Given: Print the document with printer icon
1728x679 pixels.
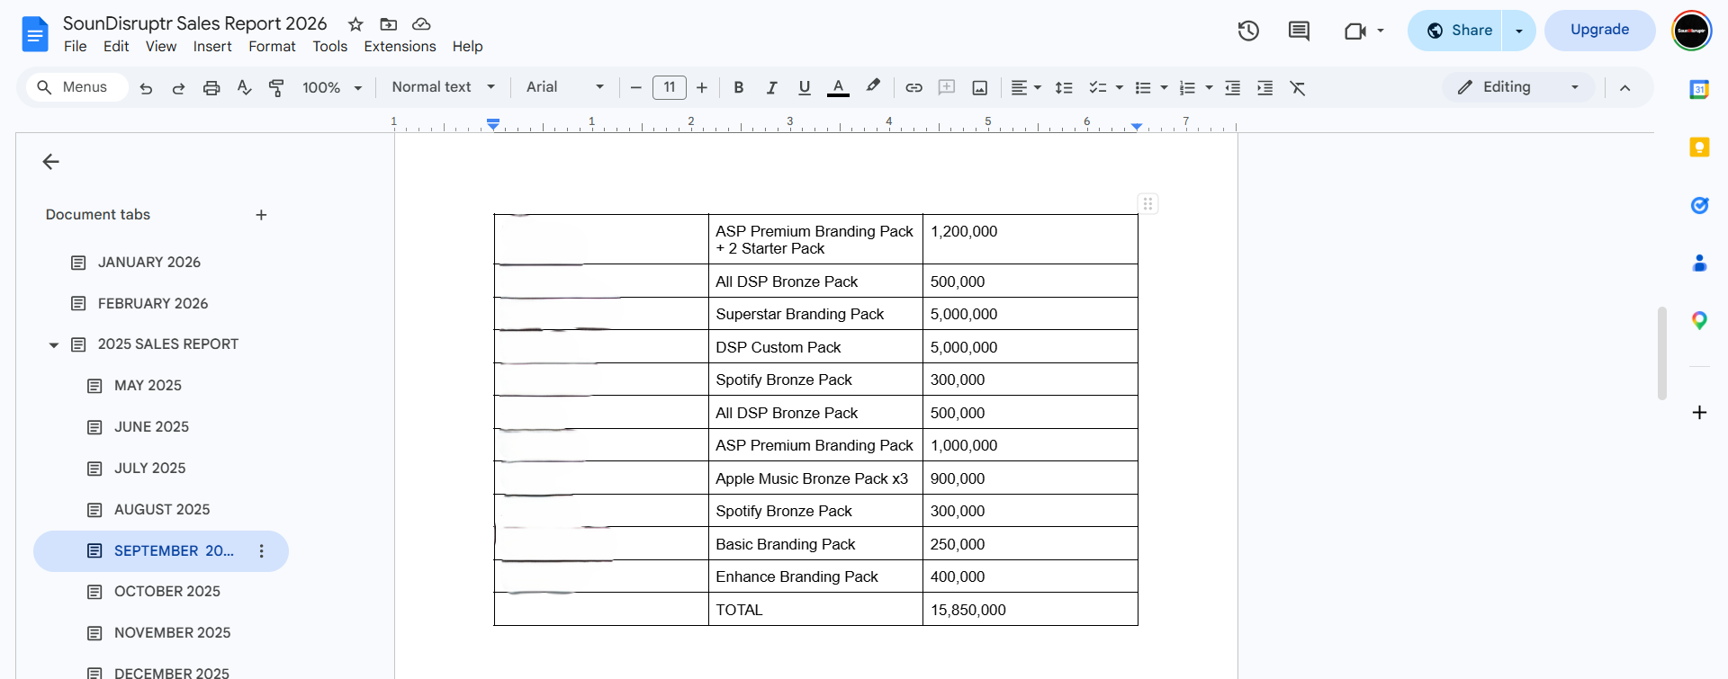Looking at the screenshot, I should tap(211, 87).
